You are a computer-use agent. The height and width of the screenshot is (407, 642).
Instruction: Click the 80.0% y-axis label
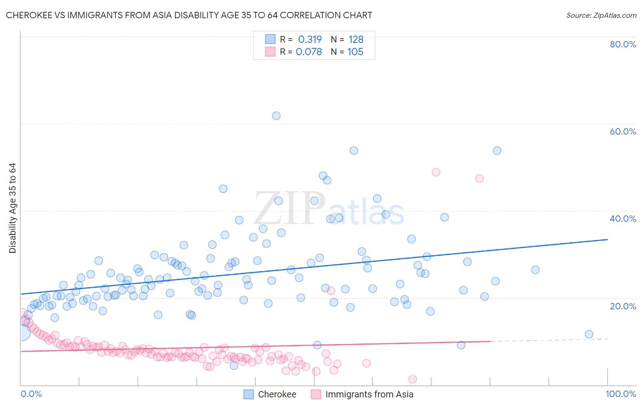(623, 44)
